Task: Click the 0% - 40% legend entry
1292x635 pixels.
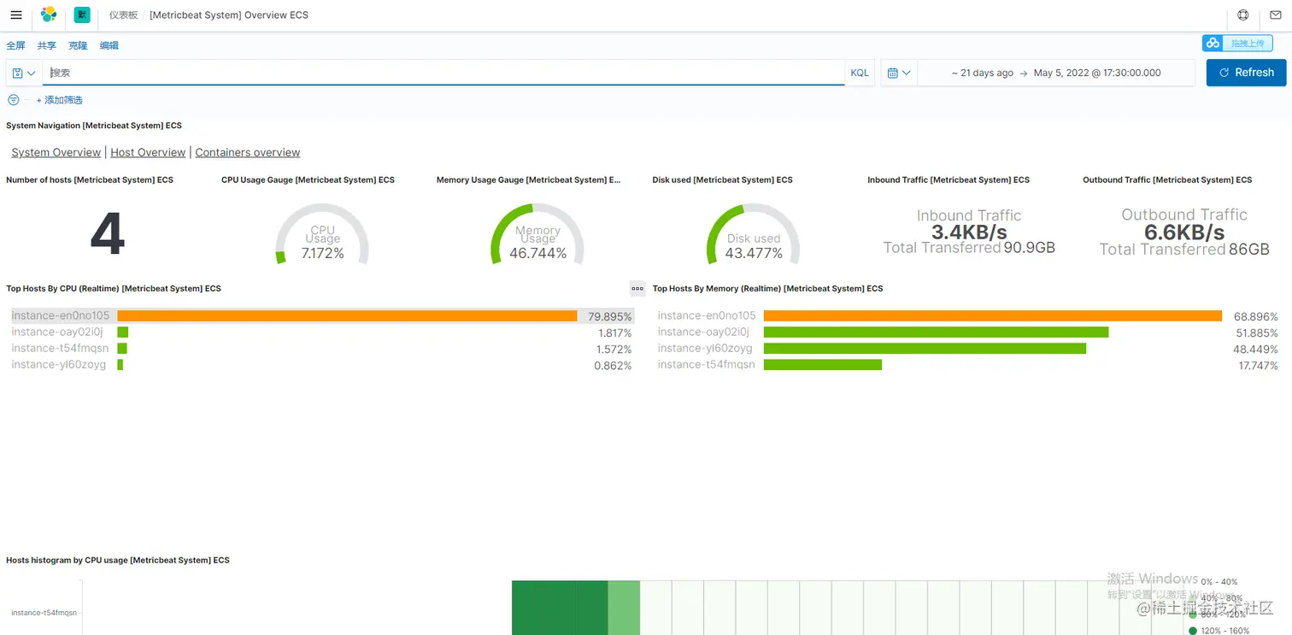Action: point(1221,581)
